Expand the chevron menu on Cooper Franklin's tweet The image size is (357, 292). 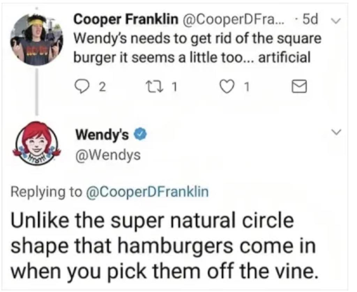click(x=336, y=21)
